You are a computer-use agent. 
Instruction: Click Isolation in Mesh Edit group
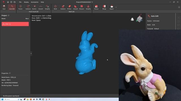63,7
